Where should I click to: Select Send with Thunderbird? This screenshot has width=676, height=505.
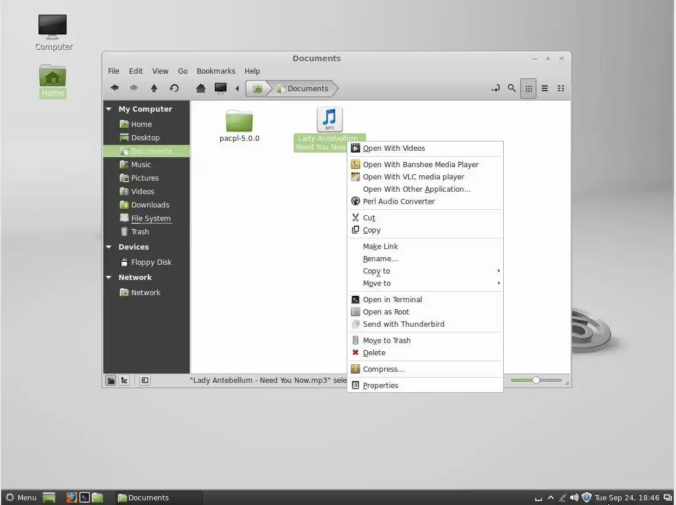coord(425,324)
